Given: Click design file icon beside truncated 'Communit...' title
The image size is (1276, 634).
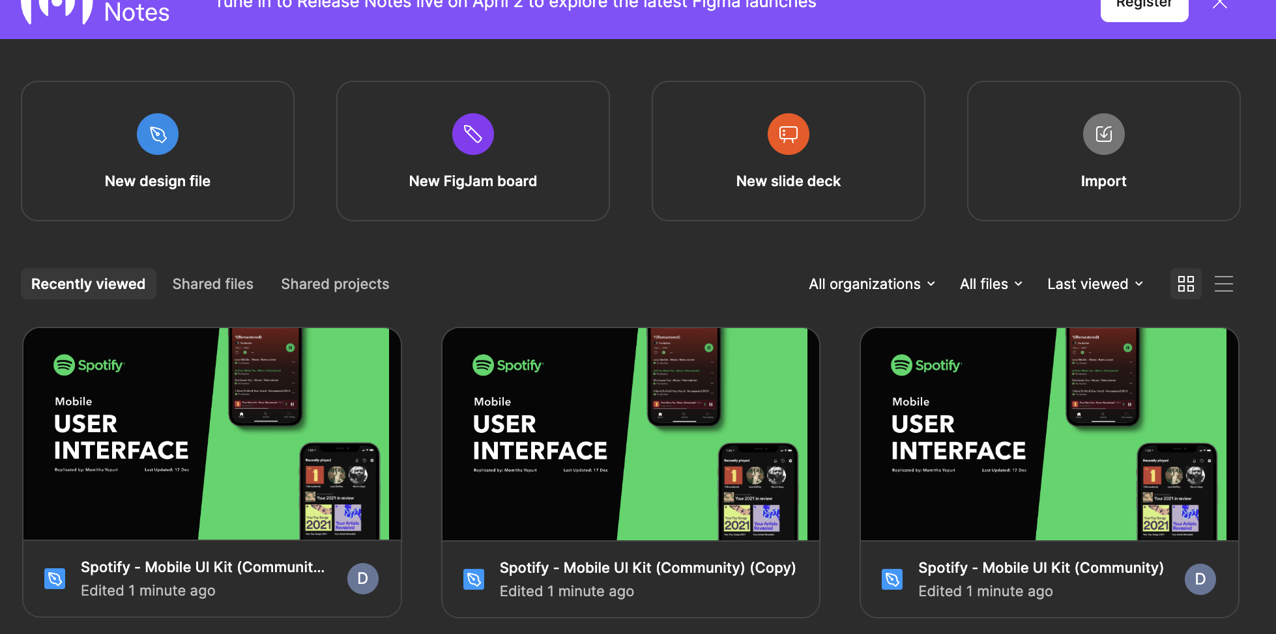Looking at the screenshot, I should coord(55,578).
